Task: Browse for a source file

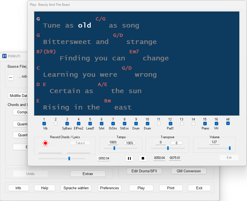Action: [x=11, y=77]
